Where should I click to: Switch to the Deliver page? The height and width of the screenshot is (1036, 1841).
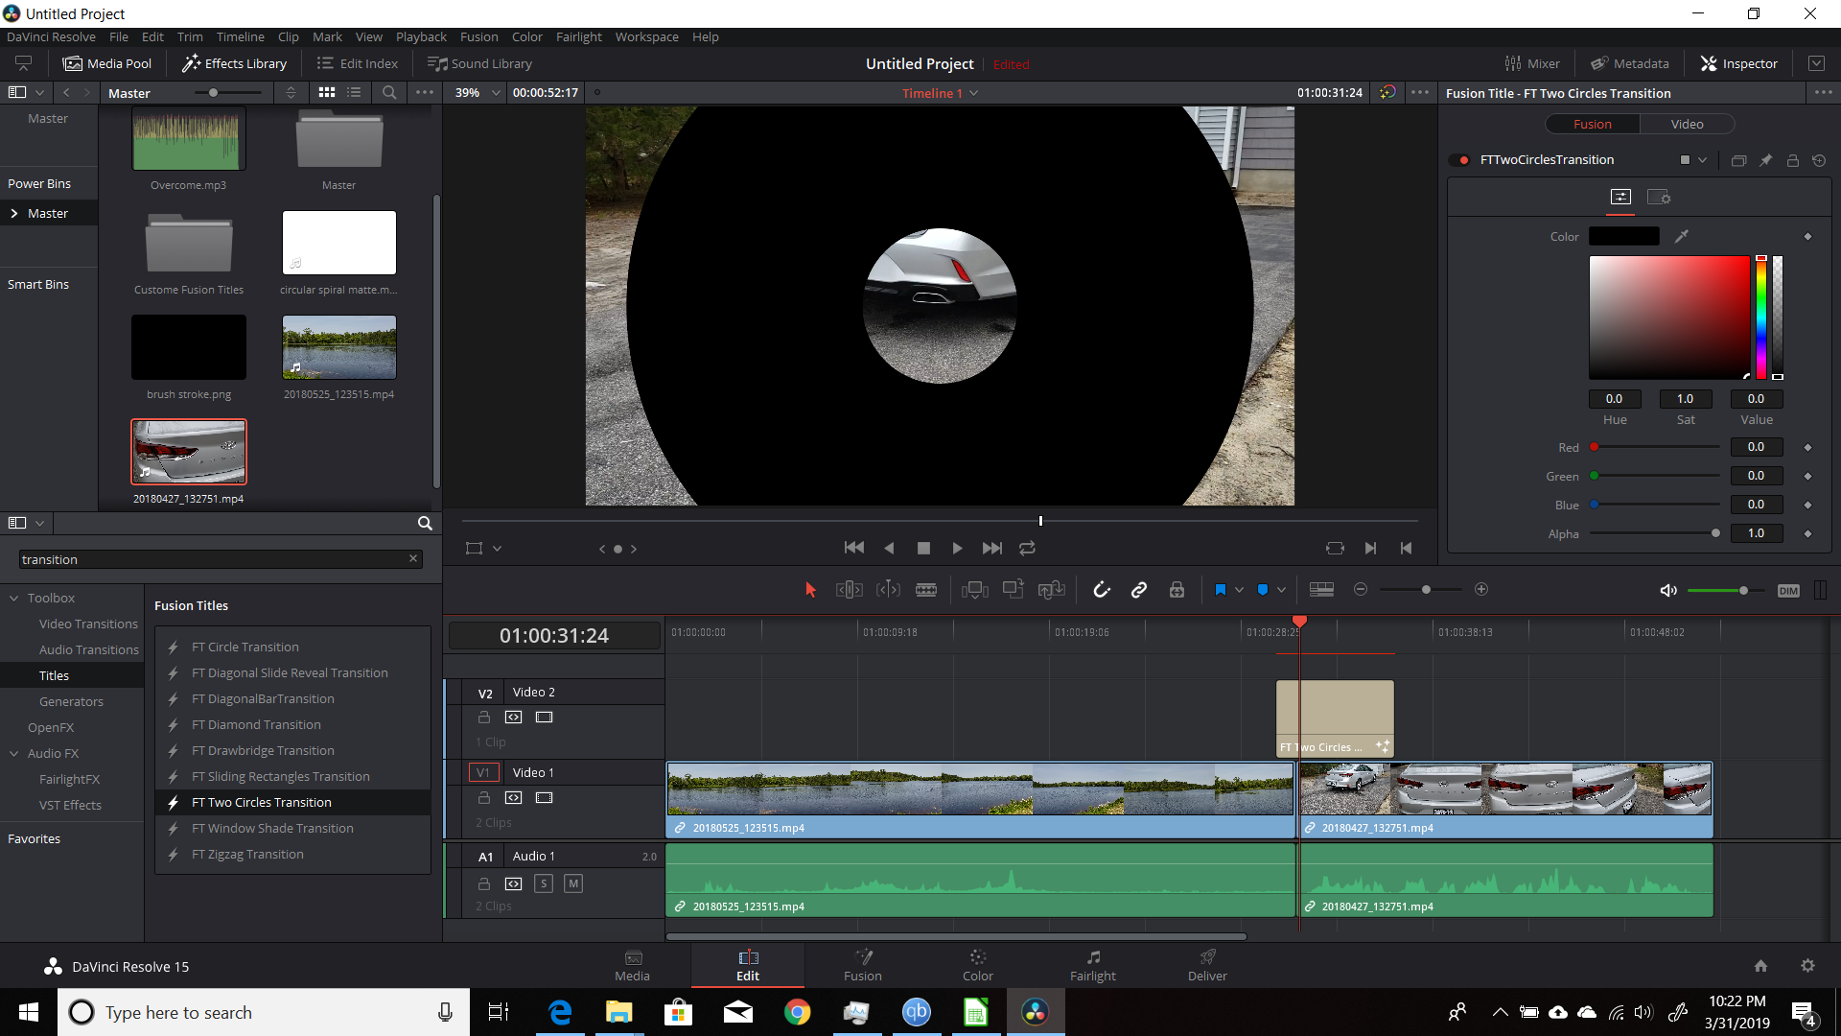pyautogui.click(x=1207, y=965)
